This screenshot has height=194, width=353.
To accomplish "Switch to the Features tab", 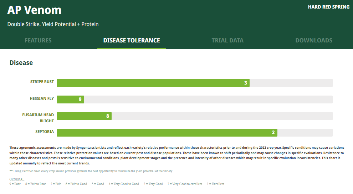I will (38, 41).
